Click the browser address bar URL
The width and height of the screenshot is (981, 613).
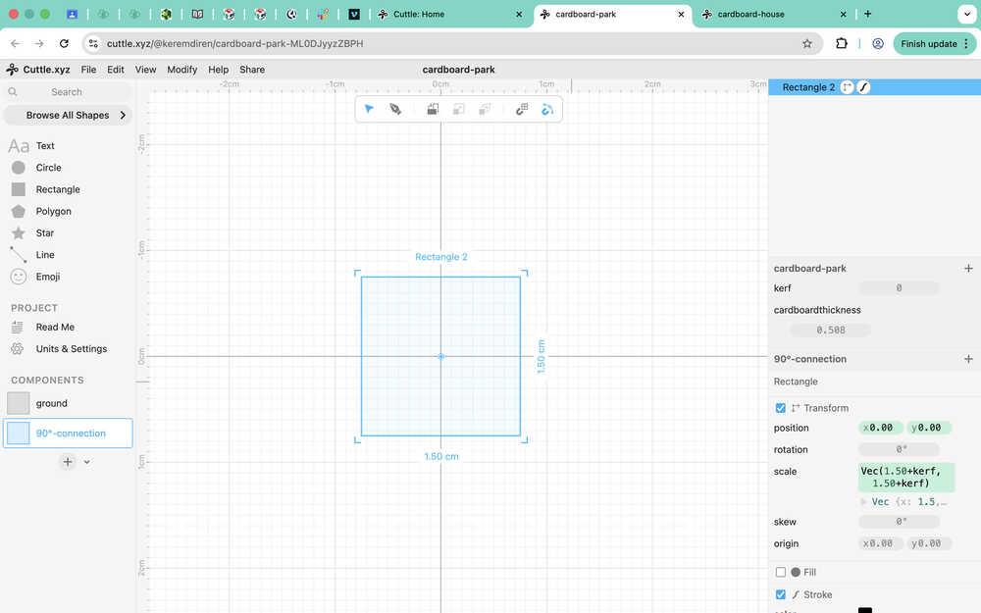click(234, 44)
